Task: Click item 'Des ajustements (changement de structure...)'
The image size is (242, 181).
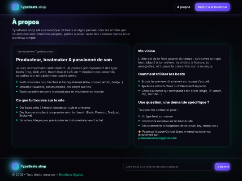Action: [180, 126]
